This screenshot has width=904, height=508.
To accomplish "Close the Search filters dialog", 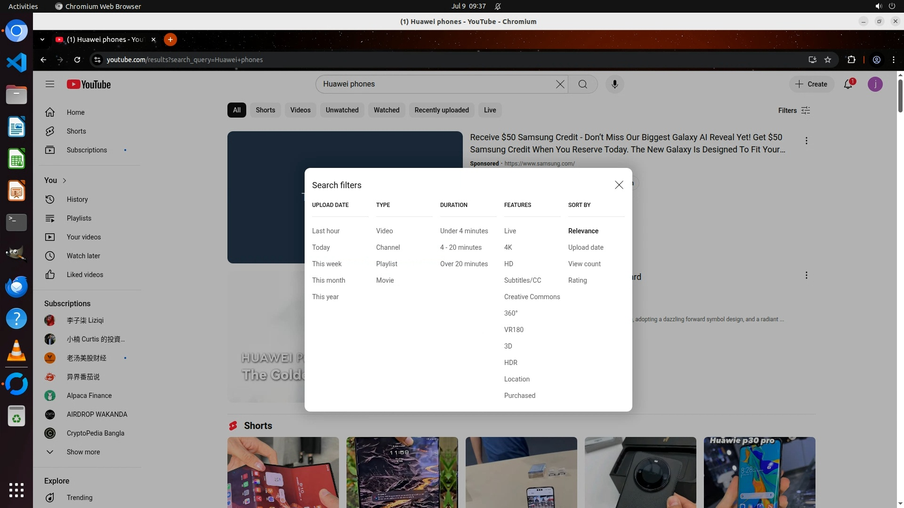I will (x=619, y=185).
